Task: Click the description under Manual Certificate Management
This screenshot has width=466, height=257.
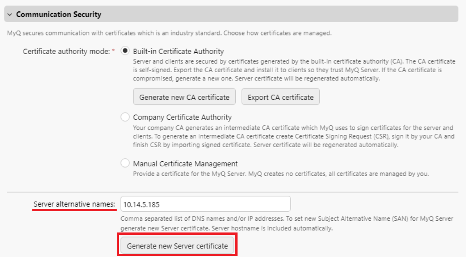Action: coord(281,174)
